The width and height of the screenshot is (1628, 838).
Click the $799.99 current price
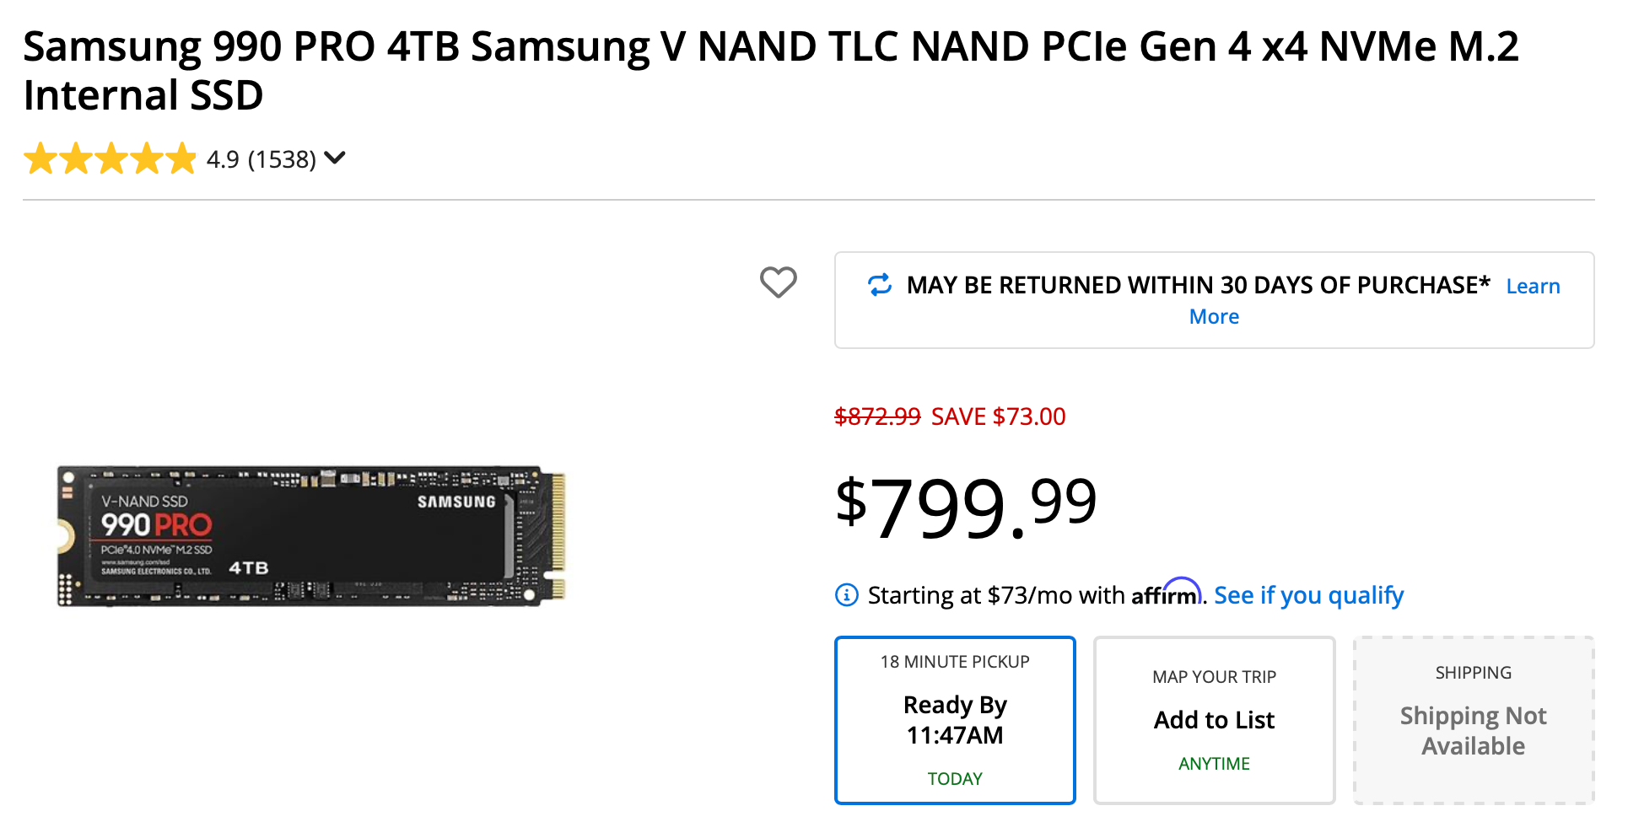point(966,508)
